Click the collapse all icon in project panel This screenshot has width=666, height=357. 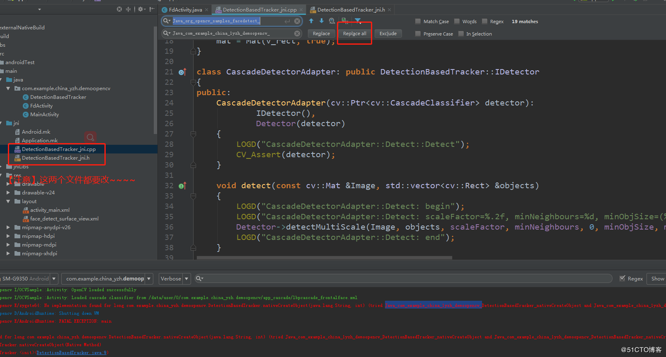pos(128,9)
